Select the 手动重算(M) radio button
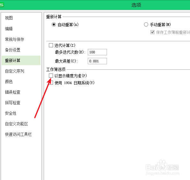 click(146, 25)
